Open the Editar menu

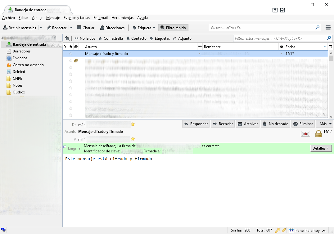point(23,18)
